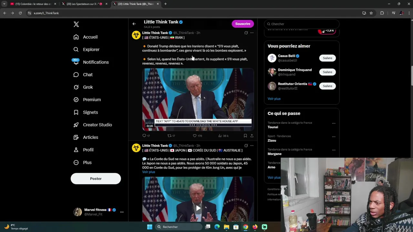The image size is (413, 232).
Task: Bookmark the Iran post
Action: [245, 136]
